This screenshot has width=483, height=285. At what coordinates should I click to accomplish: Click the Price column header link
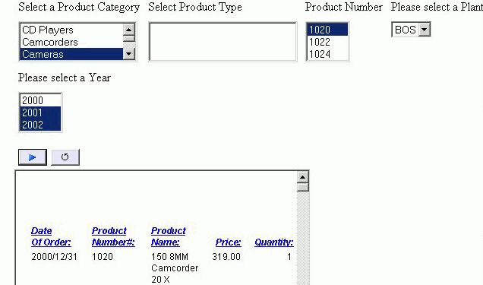point(229,242)
